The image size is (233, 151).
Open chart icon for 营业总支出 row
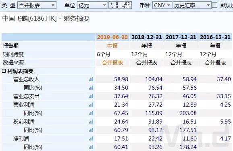pyautogui.click(x=91, y=96)
